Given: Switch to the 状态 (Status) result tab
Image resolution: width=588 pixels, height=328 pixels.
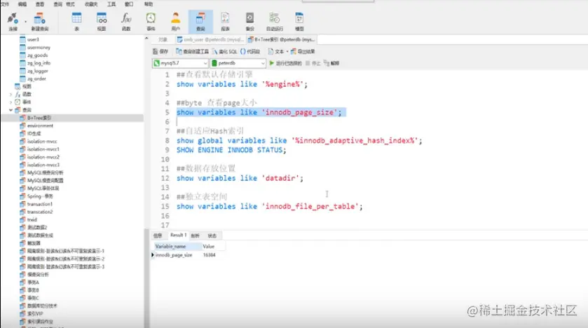Looking at the screenshot, I should pos(212,235).
